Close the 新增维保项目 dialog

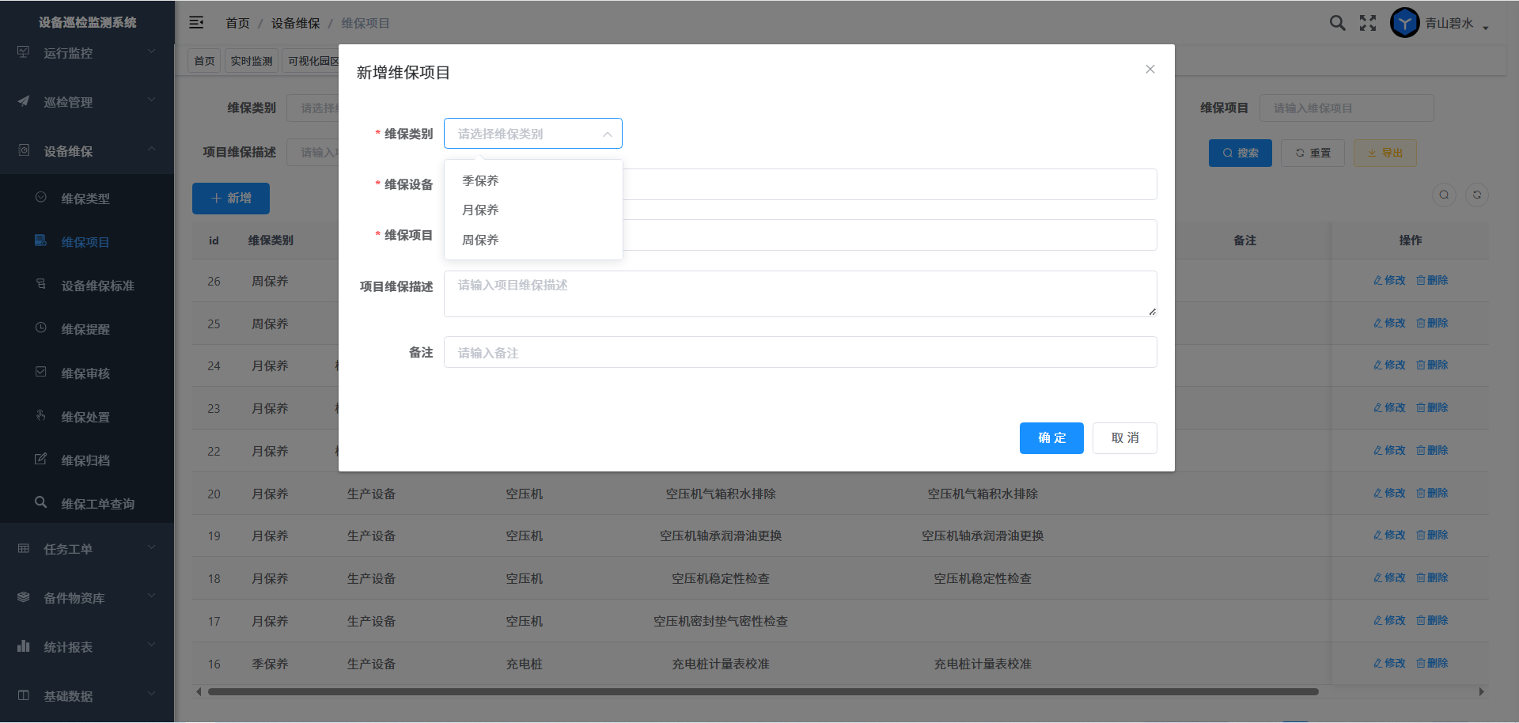coord(1150,70)
